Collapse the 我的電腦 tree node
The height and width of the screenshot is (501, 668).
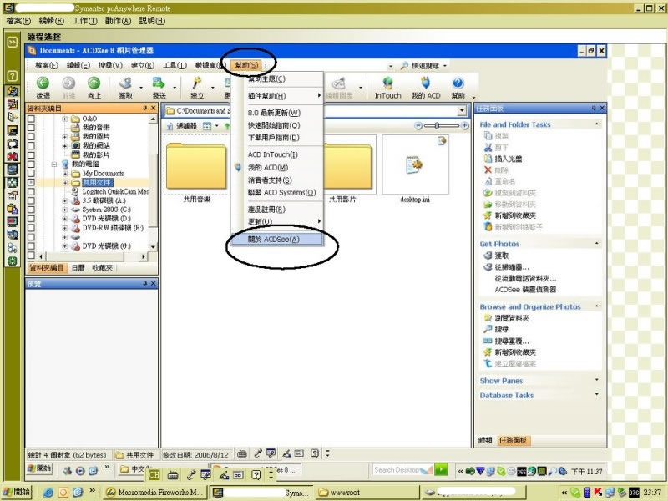54,164
